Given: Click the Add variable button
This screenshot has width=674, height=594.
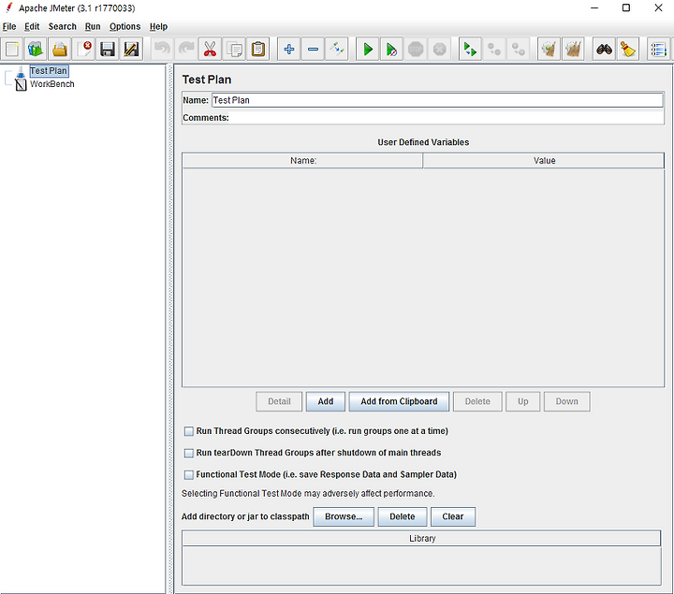Looking at the screenshot, I should click(326, 401).
